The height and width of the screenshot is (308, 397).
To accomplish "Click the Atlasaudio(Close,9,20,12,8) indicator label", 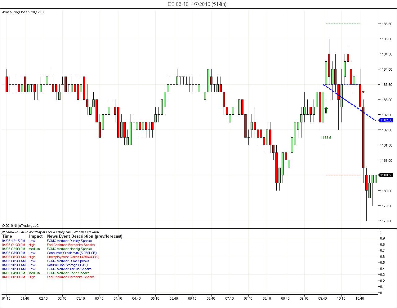I will [23, 12].
